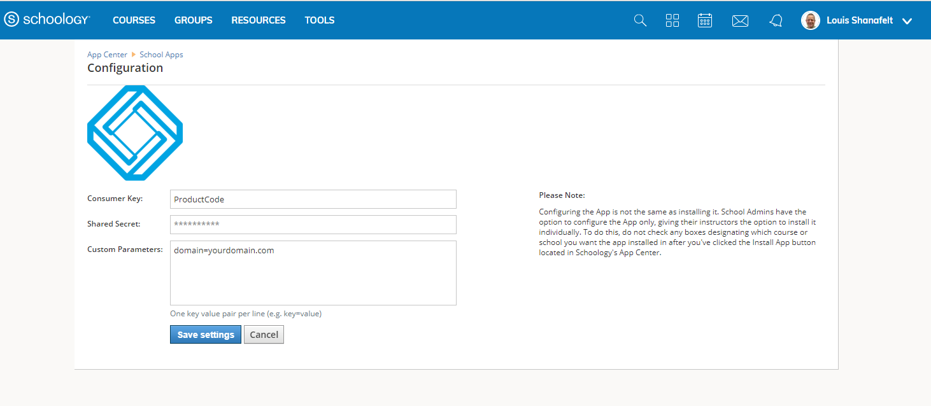Screen dimensions: 931x406
Task: Open the notifications bell icon
Action: [x=776, y=20]
